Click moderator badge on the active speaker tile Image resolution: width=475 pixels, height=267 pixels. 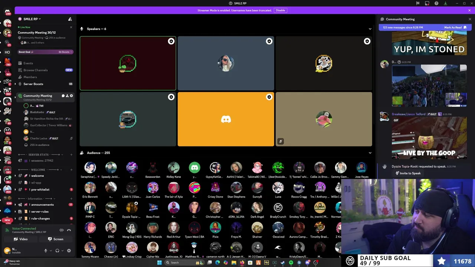[171, 41]
